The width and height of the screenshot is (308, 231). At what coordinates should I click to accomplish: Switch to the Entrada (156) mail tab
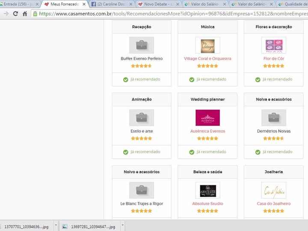click(19, 4)
